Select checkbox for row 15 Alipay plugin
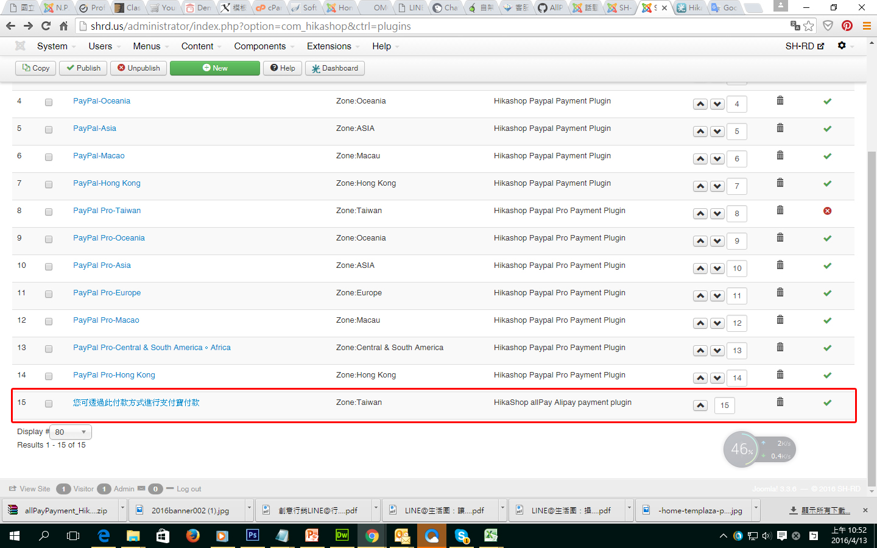The width and height of the screenshot is (877, 548). click(49, 404)
